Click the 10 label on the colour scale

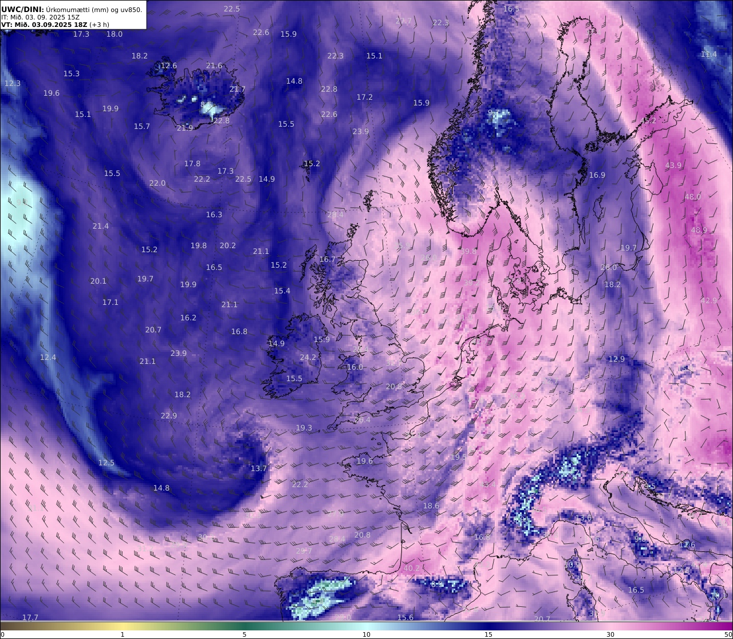(366, 634)
